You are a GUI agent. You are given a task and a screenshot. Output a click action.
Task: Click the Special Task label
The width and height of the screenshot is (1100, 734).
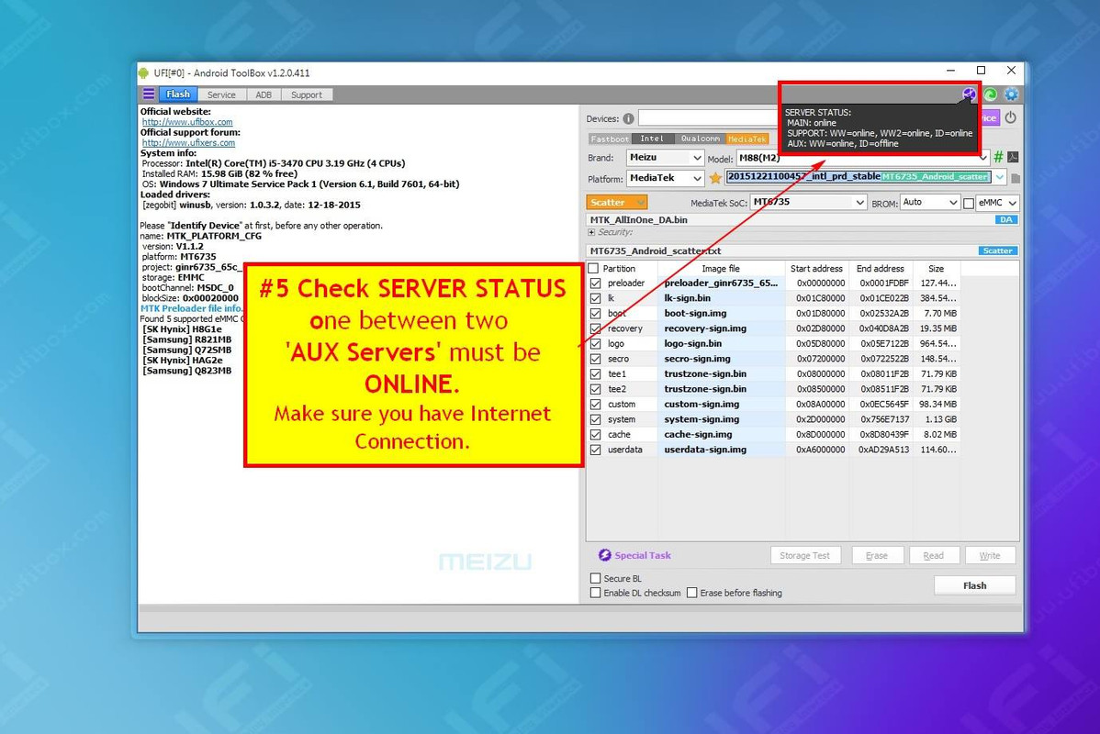tap(643, 555)
